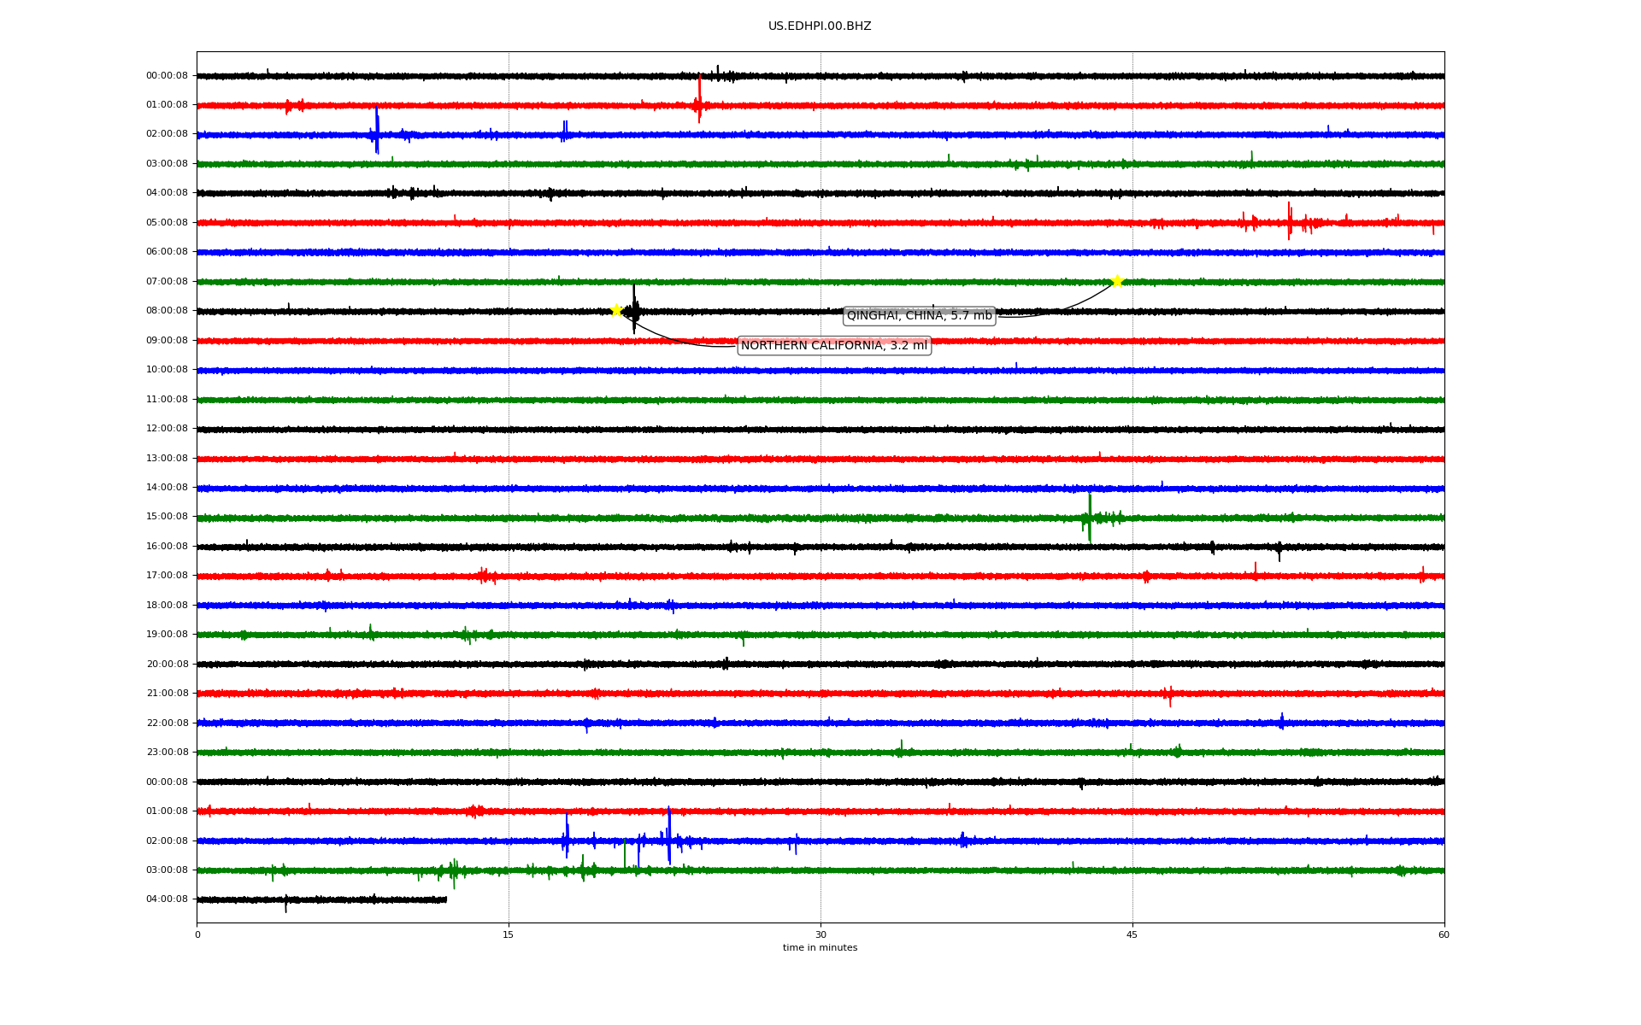Click the yellow star on 07:00:08 trace
This screenshot has width=1641, height=1025.
point(1117,281)
